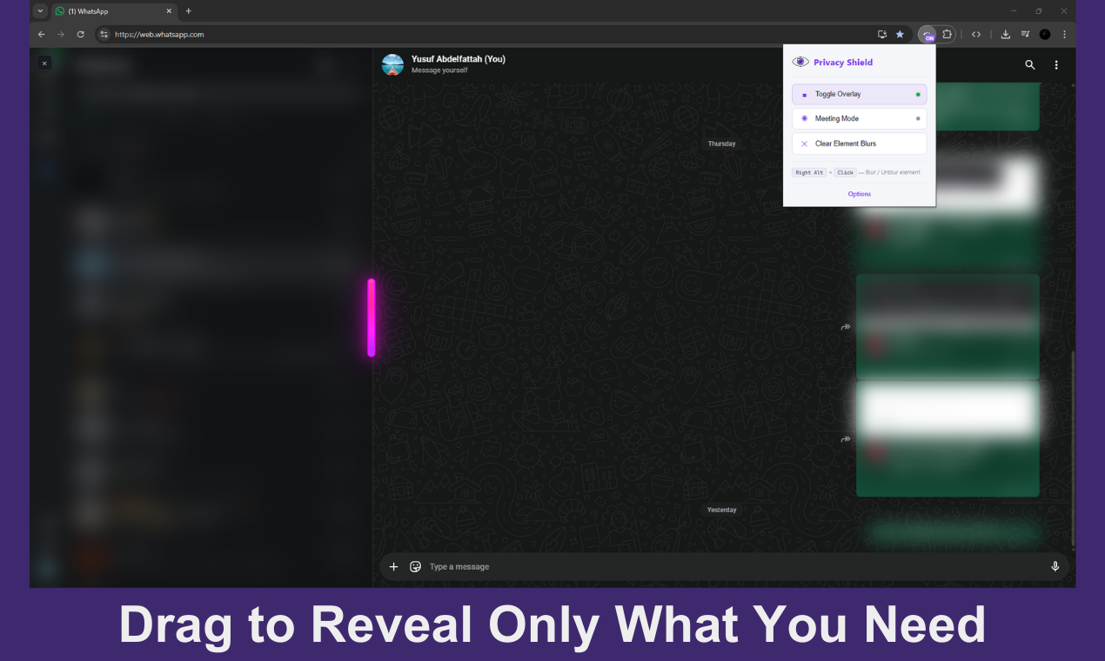This screenshot has width=1105, height=661.
Task: Open the Chrome three-dot menu
Action: click(1064, 34)
